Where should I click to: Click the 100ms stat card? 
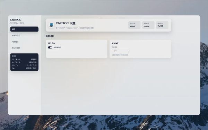148,25
